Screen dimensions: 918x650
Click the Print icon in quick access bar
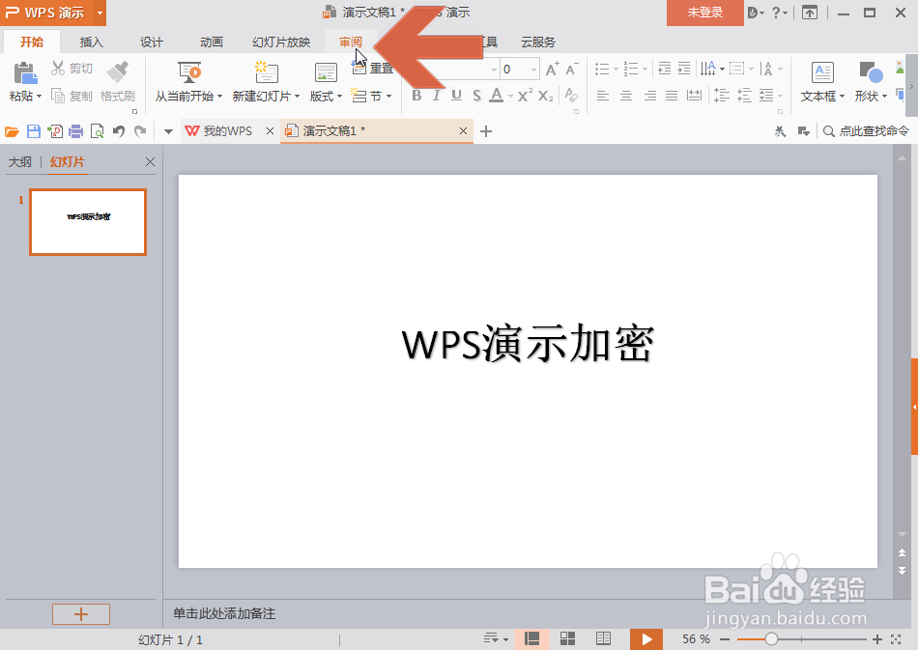[x=75, y=130]
